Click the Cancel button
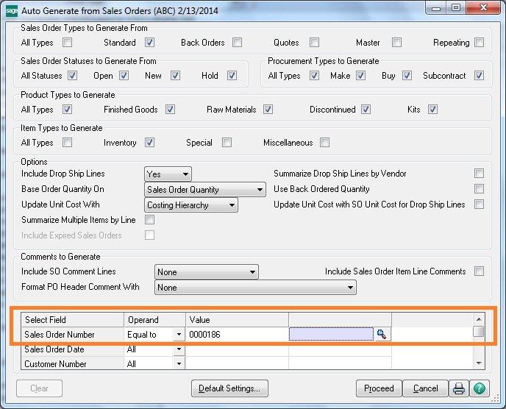This screenshot has width=506, height=409. point(425,388)
